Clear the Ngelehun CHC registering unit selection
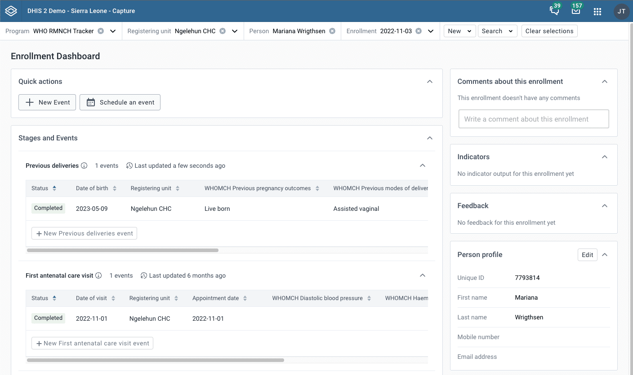Viewport: 633px width, 375px height. point(223,31)
